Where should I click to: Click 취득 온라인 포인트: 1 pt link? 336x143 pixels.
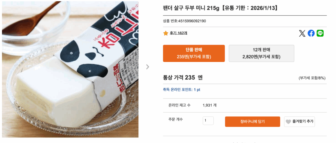click(x=181, y=90)
